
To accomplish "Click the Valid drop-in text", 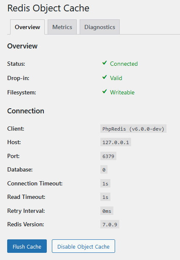I will tap(116, 78).
